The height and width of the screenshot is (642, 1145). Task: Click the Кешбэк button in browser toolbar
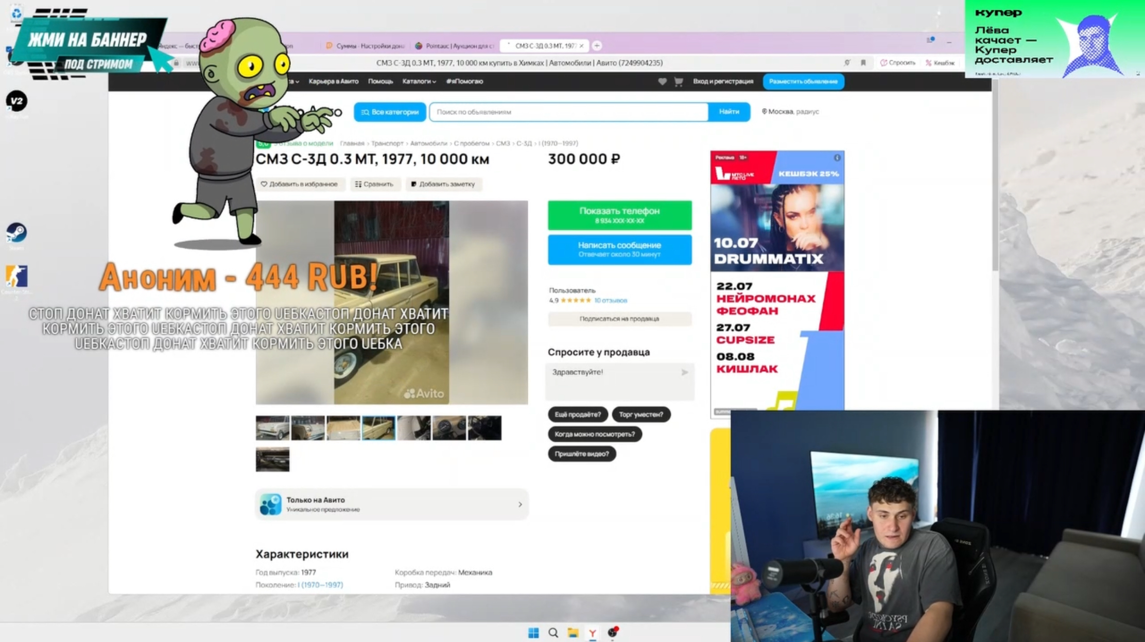[940, 63]
